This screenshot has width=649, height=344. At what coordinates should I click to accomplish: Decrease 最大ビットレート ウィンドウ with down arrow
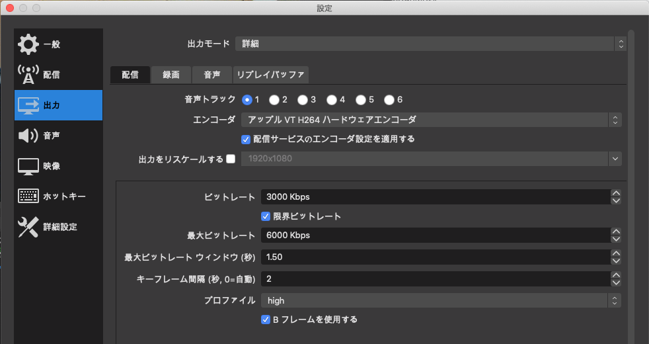[x=616, y=261]
